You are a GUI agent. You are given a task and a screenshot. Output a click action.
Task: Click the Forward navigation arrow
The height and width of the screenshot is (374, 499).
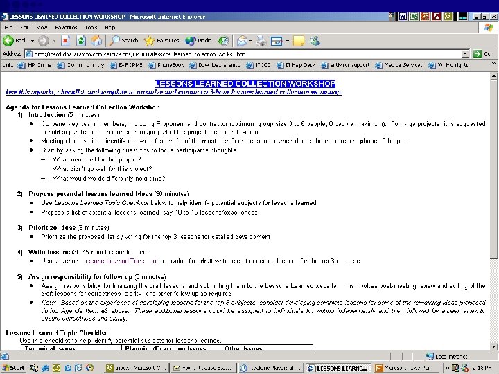pos(43,41)
